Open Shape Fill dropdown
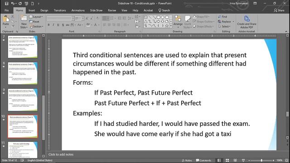Screen dimensions: 290x163 coord(201,17)
